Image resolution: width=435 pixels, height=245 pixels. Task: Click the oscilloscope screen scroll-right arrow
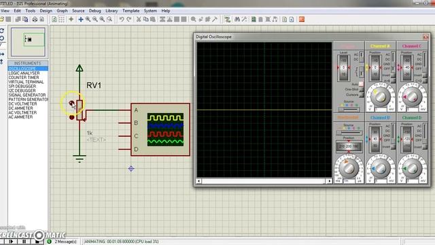[329, 181]
